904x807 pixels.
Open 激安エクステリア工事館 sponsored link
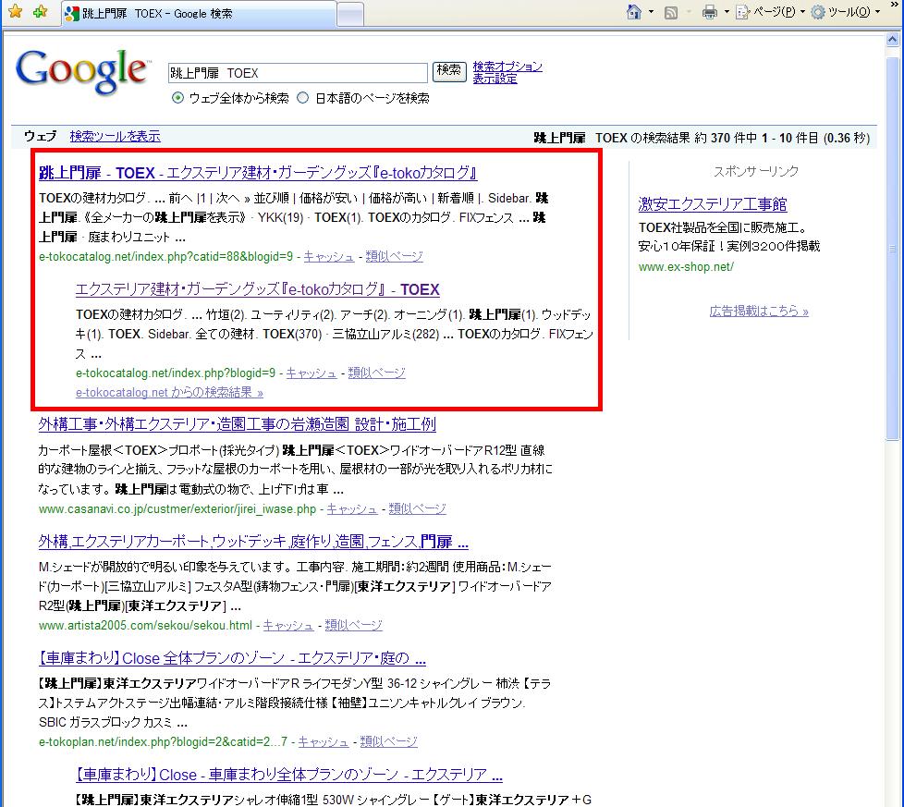pos(712,204)
